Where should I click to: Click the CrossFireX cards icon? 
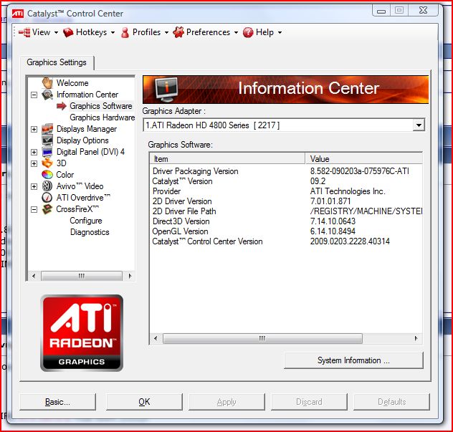click(x=47, y=209)
